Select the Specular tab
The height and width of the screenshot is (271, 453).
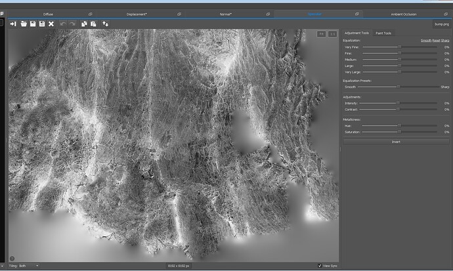[x=314, y=14]
